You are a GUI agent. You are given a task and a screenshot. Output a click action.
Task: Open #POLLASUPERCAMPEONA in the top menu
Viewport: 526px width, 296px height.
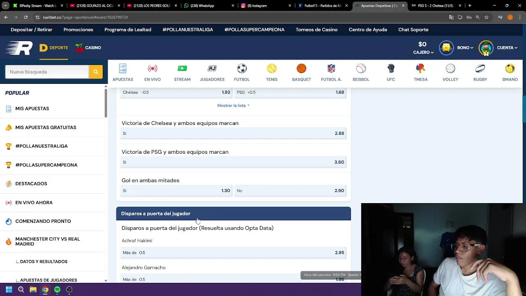point(254,30)
